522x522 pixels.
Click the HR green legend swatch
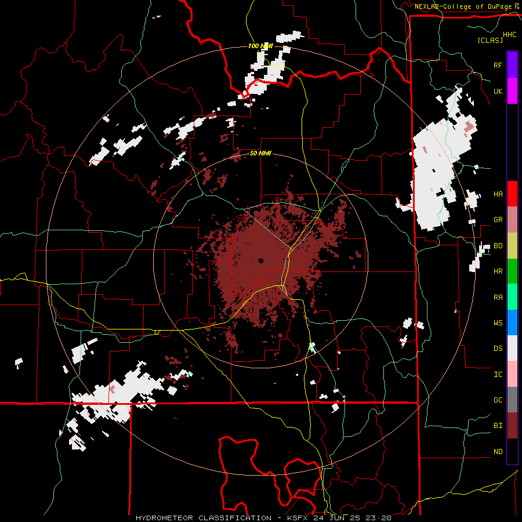click(x=512, y=271)
